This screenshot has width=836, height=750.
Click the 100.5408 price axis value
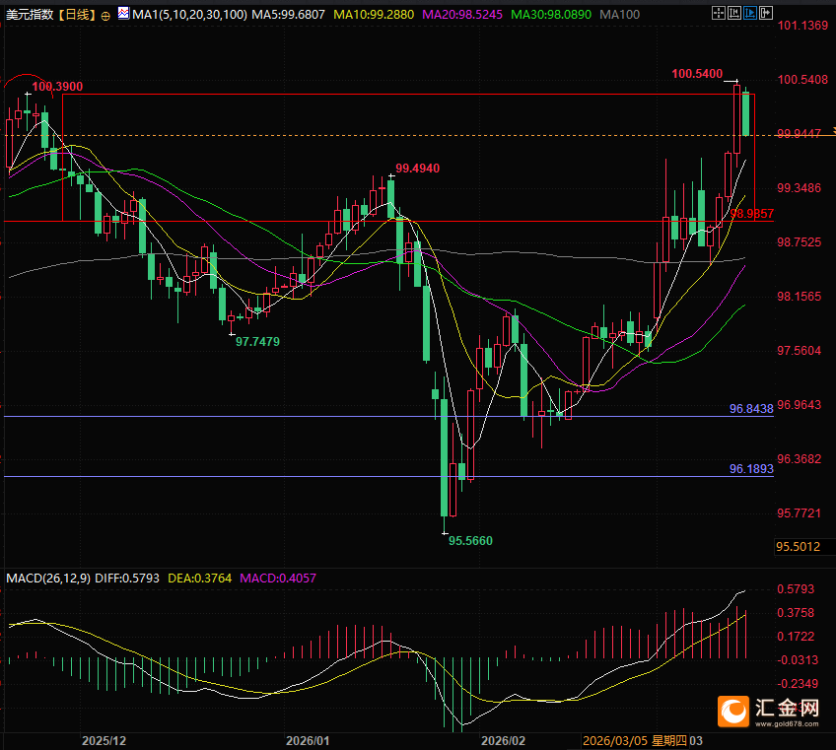(x=802, y=80)
